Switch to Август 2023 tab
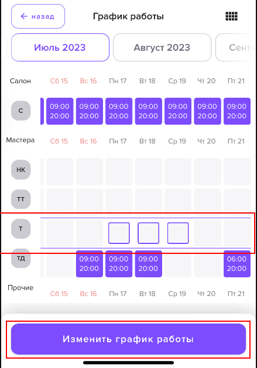The width and height of the screenshot is (257, 368). click(x=162, y=47)
